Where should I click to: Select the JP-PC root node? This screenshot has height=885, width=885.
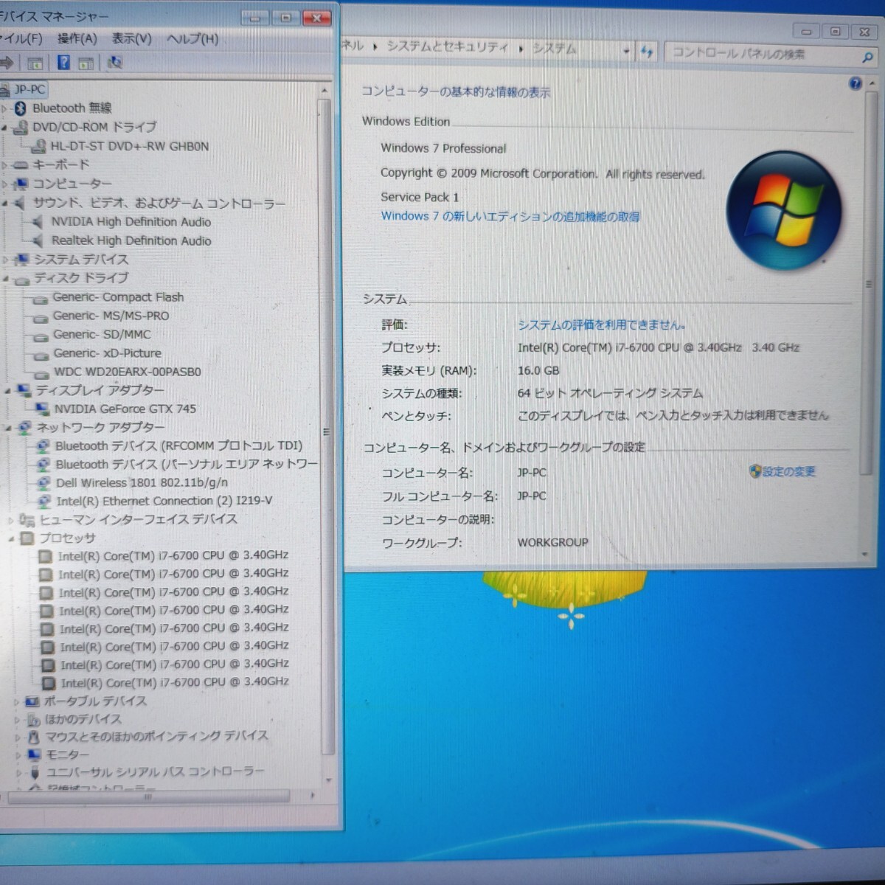(x=29, y=89)
